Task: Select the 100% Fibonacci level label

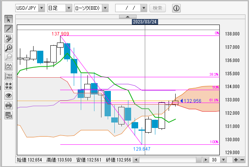Action: coord(214,142)
